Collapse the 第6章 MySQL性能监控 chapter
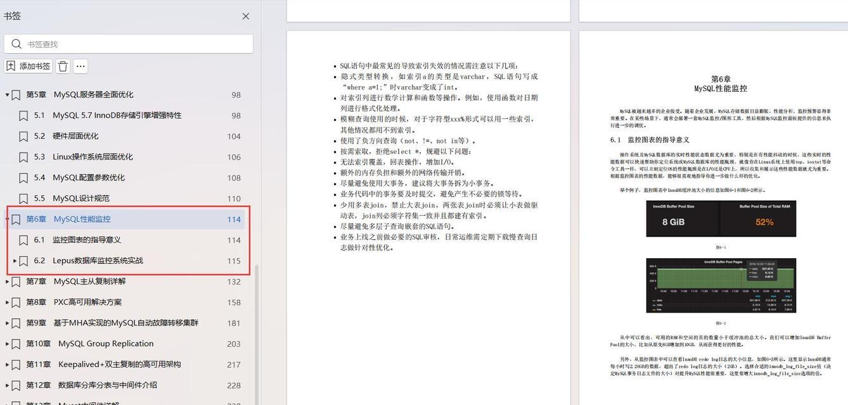Image resolution: width=848 pixels, height=405 pixels. [7, 220]
